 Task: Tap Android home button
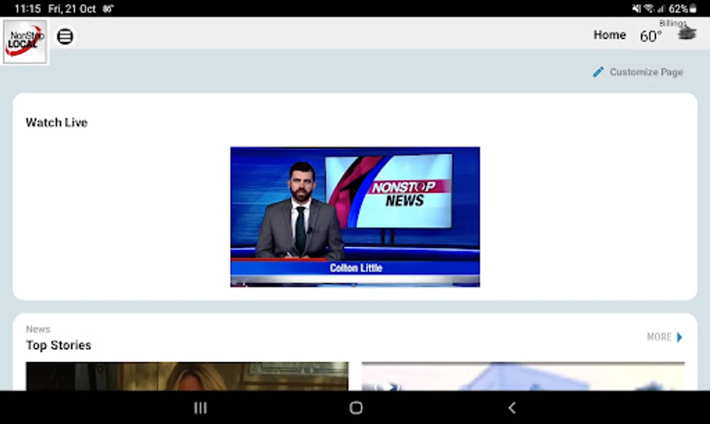pyautogui.click(x=356, y=408)
